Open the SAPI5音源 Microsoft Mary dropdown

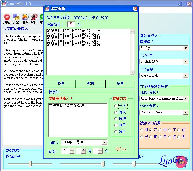click(186, 112)
